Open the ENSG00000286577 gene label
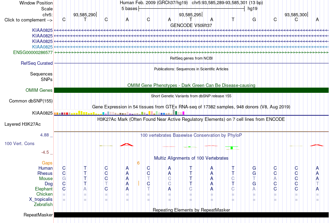This screenshot has width=329, height=223. [x=33, y=52]
